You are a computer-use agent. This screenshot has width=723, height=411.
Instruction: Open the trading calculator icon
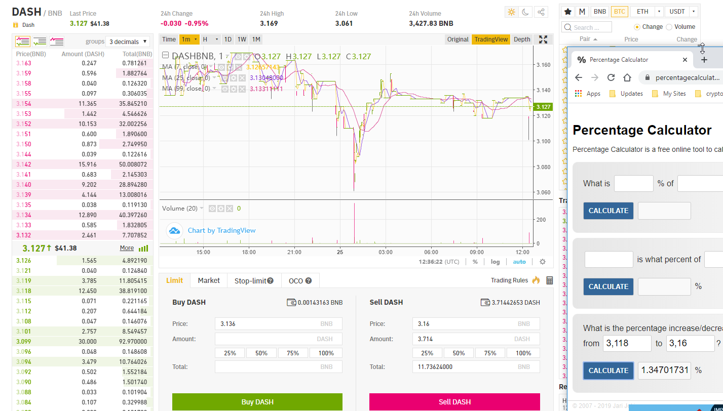point(550,280)
